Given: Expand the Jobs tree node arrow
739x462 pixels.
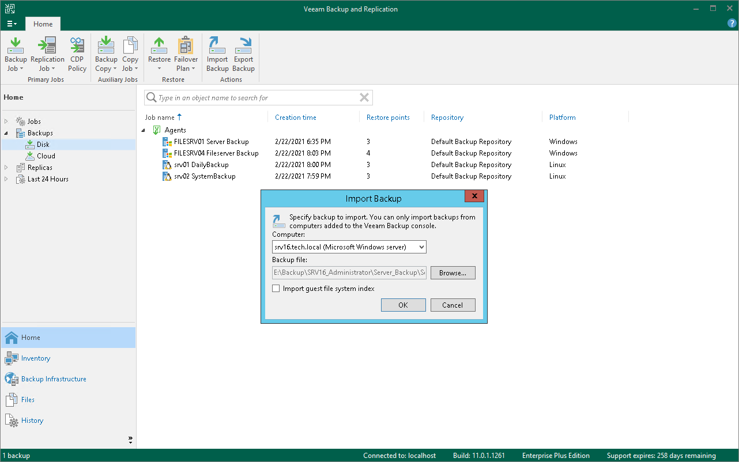Looking at the screenshot, I should pos(7,122).
